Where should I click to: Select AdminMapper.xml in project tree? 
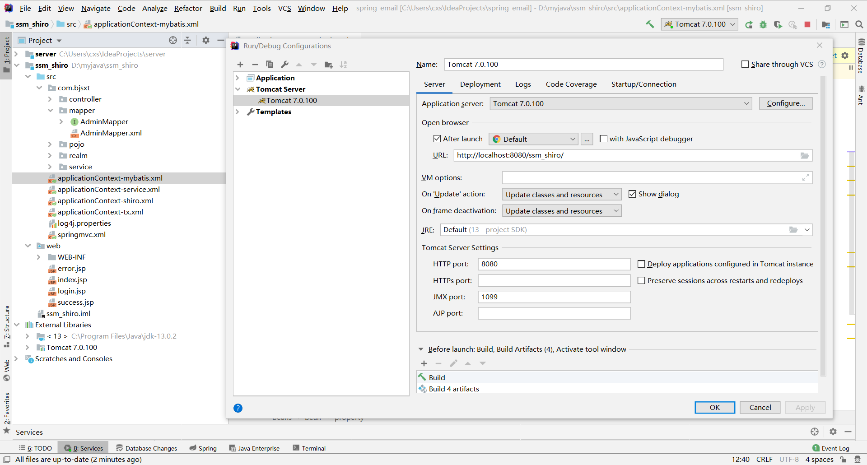[111, 133]
